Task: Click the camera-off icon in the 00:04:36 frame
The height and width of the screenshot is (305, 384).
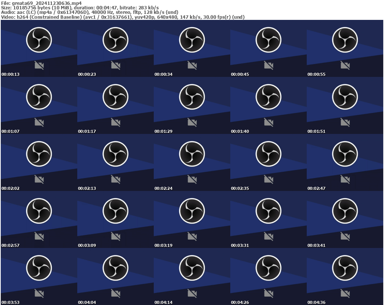Action: pos(345,294)
